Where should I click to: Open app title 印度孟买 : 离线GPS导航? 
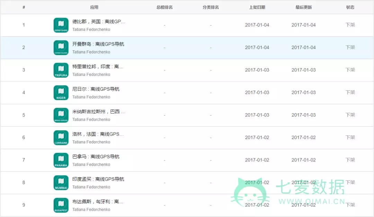pyautogui.click(x=98, y=179)
